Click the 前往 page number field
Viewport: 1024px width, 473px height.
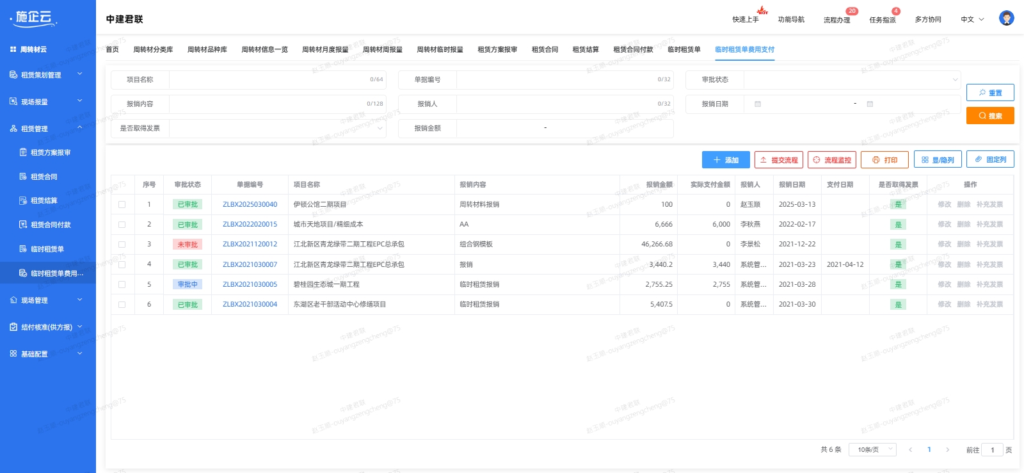992,450
